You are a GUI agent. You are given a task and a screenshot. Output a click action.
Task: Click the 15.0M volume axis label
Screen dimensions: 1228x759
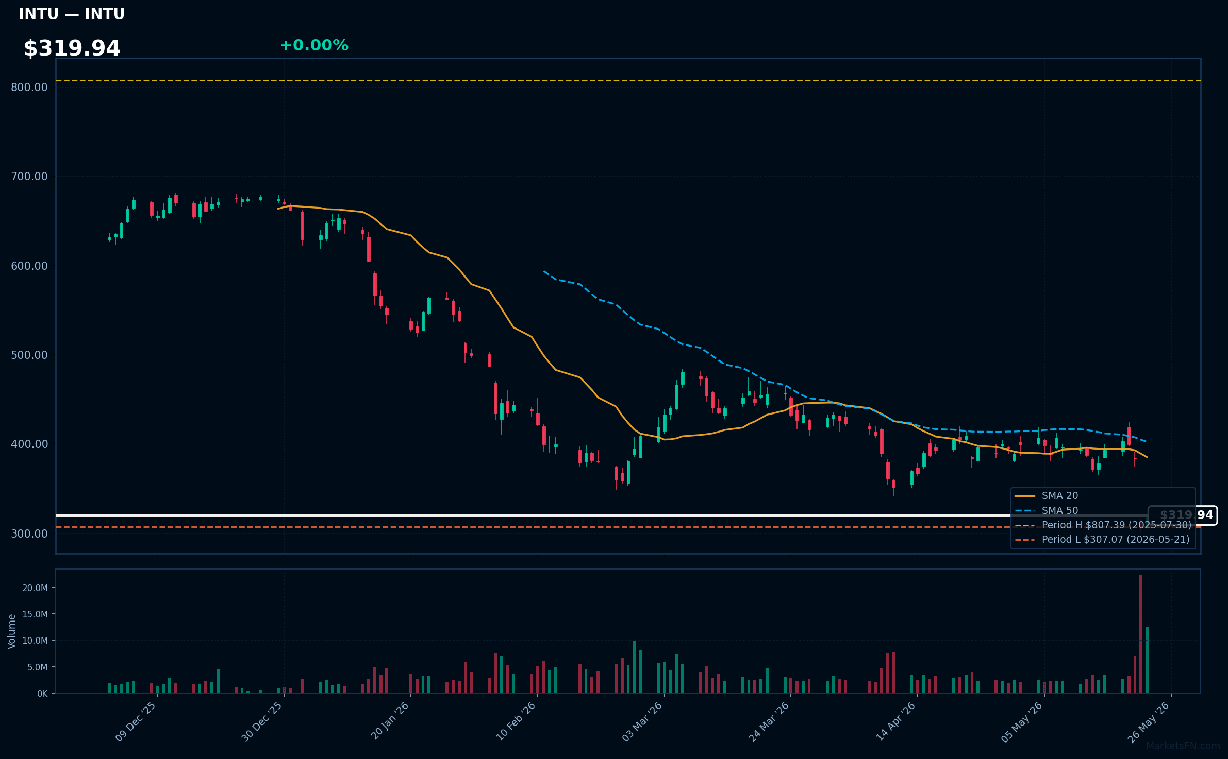coord(35,614)
